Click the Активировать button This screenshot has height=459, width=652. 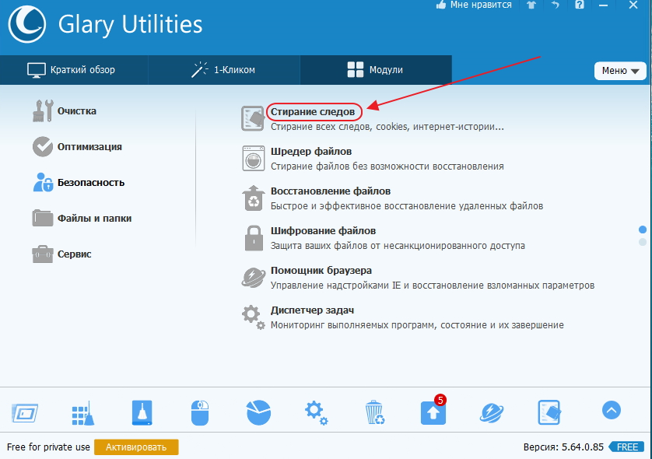tap(136, 447)
